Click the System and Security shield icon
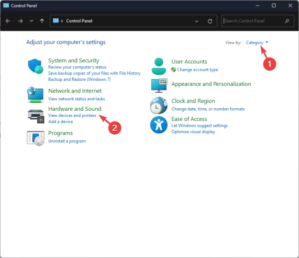The height and width of the screenshot is (258, 299). point(35,66)
